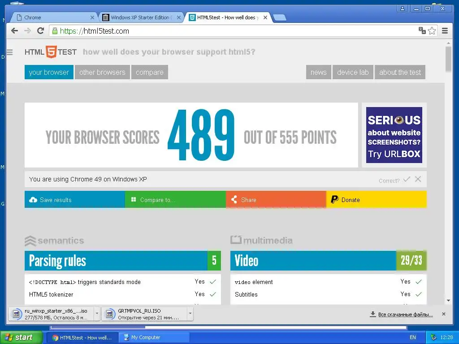The width and height of the screenshot is (459, 344).
Task: Click the Donate button
Action: [x=377, y=199]
